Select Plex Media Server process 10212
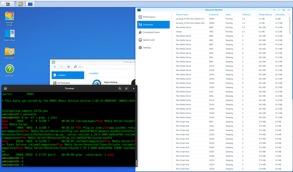Image resolution: width=293 pixels, height=172 pixels. pyautogui.click(x=232, y=66)
